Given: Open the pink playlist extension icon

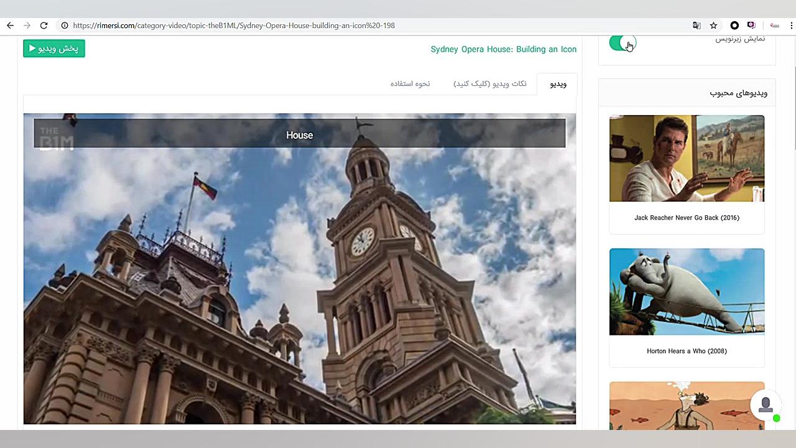Looking at the screenshot, I should 774,26.
